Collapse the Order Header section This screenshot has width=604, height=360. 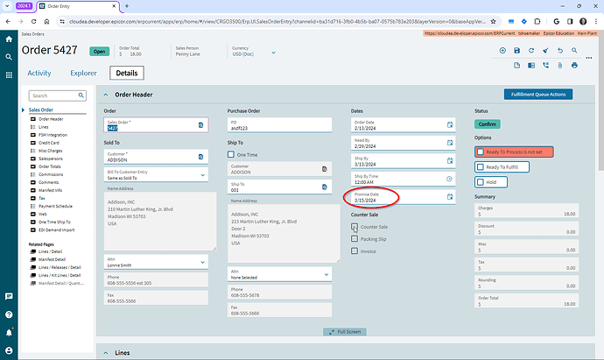(106, 95)
